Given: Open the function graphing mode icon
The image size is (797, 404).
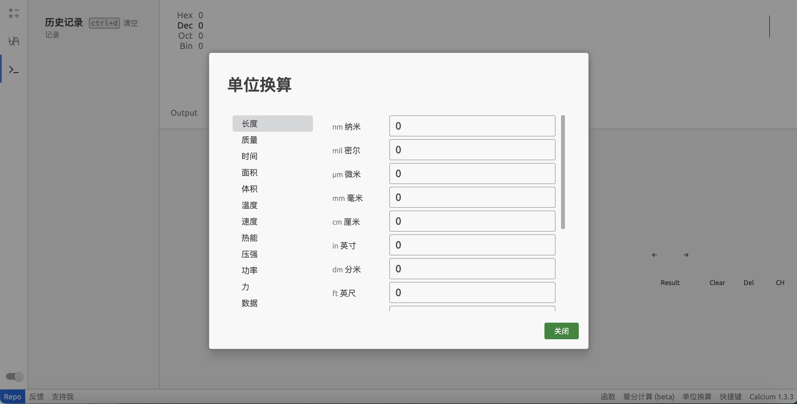Looking at the screenshot, I should 14,41.
